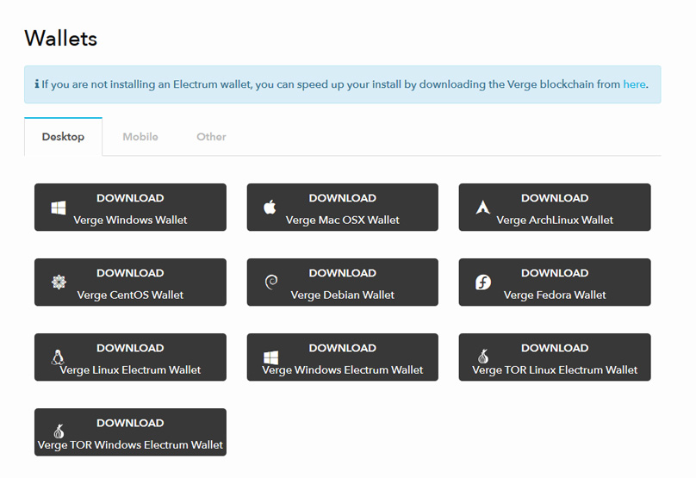Click the Debian swirl logo icon
The width and height of the screenshot is (696, 478).
[271, 282]
